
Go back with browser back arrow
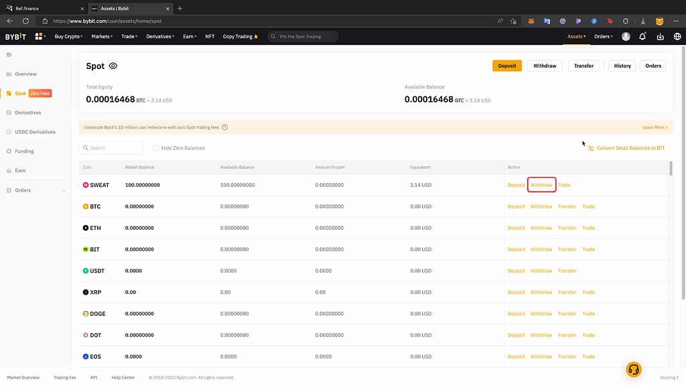tap(9, 21)
